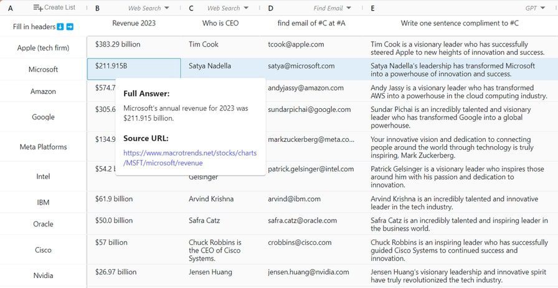Viewport: 558px width, 288px height.
Task: Click the Tim Cook compliment cell
Action: [460, 47]
